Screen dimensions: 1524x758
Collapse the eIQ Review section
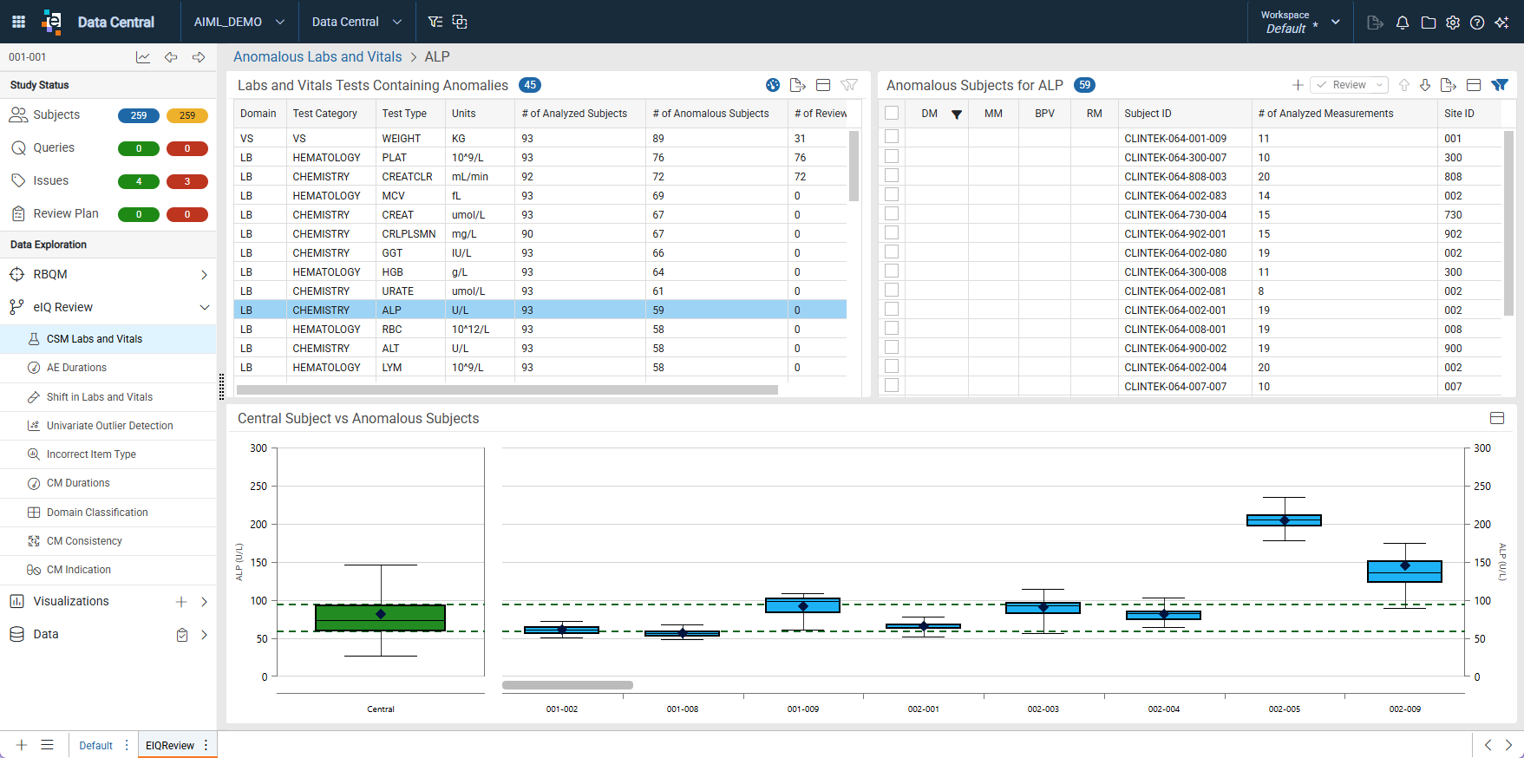coord(205,307)
